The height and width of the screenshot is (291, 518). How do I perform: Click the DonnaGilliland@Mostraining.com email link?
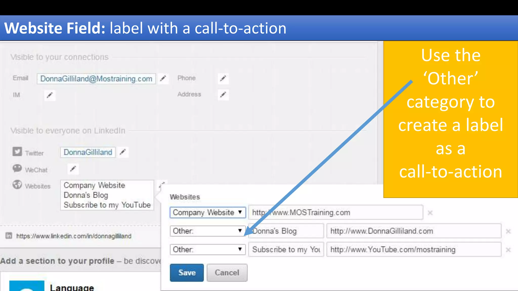[x=96, y=79]
